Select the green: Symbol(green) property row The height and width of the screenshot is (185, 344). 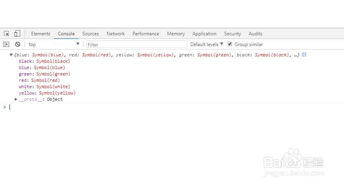pos(44,74)
